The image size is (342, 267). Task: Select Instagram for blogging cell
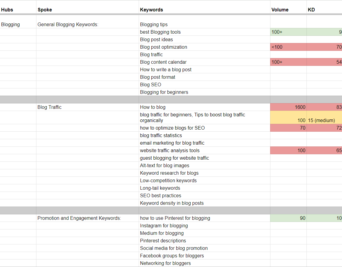[x=204, y=226]
